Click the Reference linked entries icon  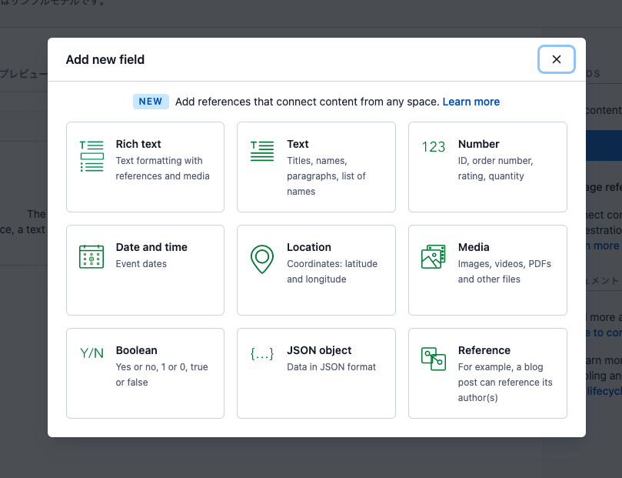(433, 359)
